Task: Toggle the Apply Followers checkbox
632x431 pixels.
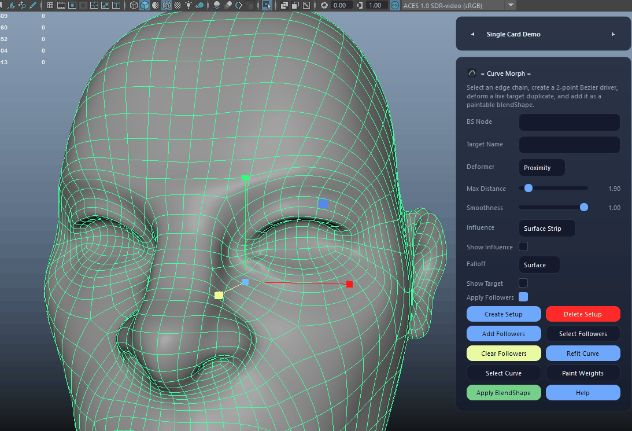Action: pos(523,297)
